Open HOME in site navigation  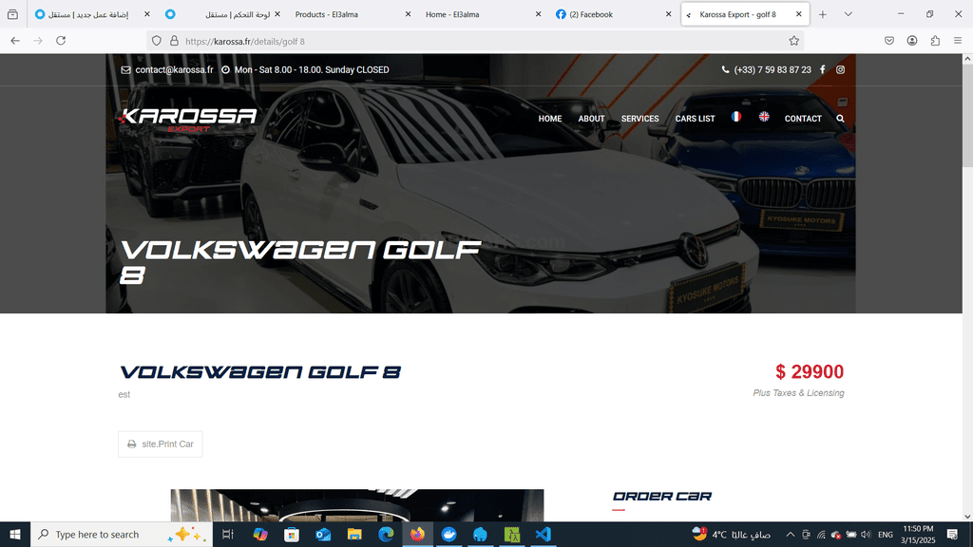[x=550, y=119]
